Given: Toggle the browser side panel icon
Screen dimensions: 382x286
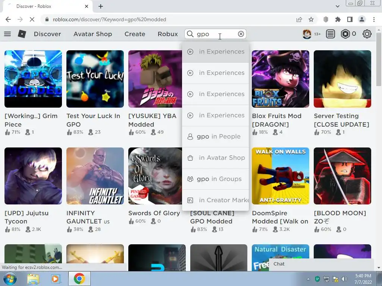Looking at the screenshot, I should pos(350,19).
